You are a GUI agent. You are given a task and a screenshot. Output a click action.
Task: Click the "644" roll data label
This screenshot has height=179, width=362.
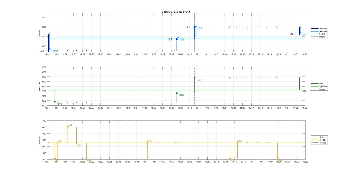click(x=70, y=125)
